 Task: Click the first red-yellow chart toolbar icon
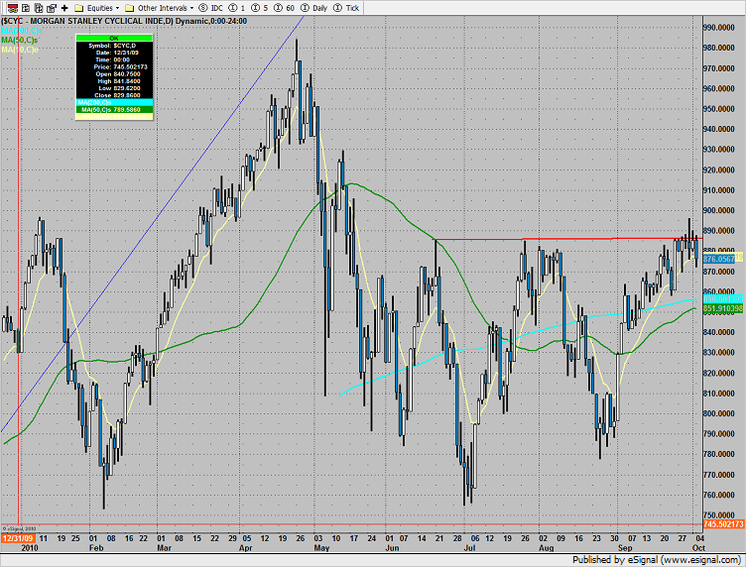(x=12, y=8)
